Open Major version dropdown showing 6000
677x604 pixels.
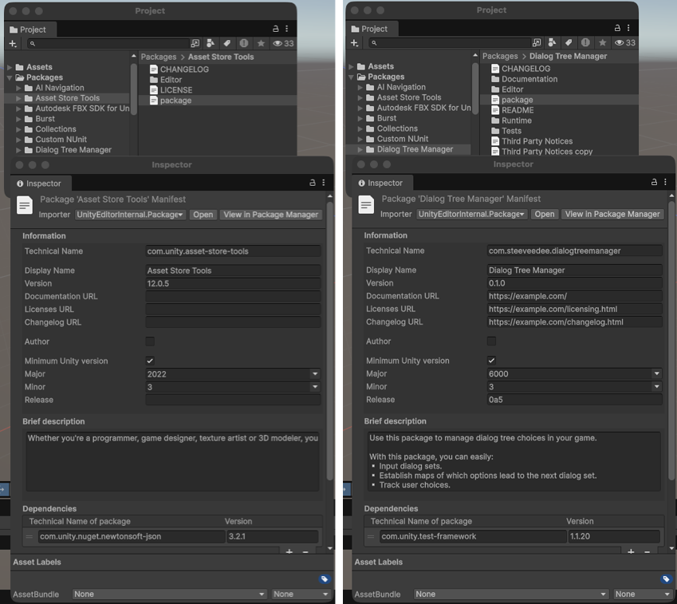tap(575, 373)
